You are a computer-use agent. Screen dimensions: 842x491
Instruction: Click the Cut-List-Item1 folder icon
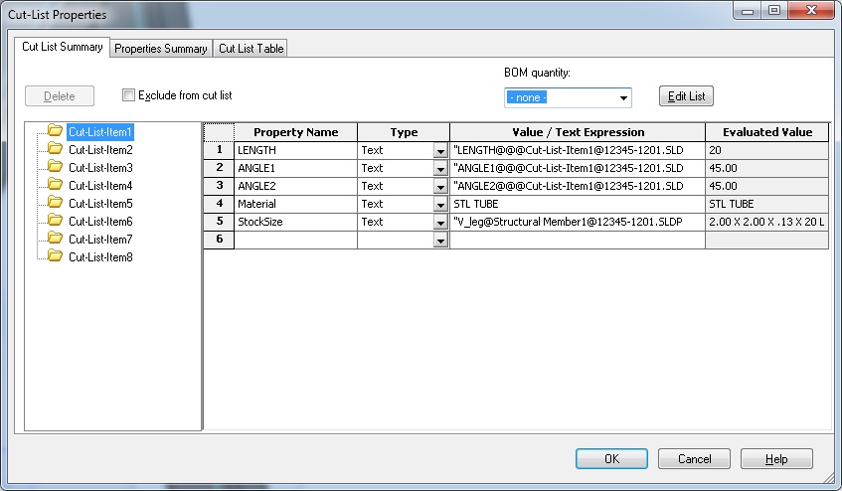coord(55,130)
